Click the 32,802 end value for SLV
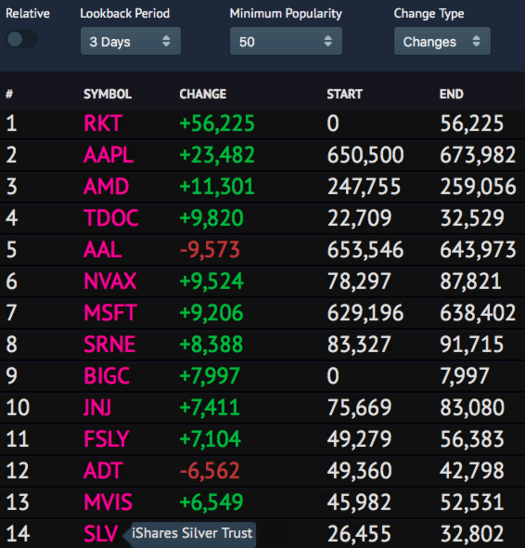 click(472, 533)
